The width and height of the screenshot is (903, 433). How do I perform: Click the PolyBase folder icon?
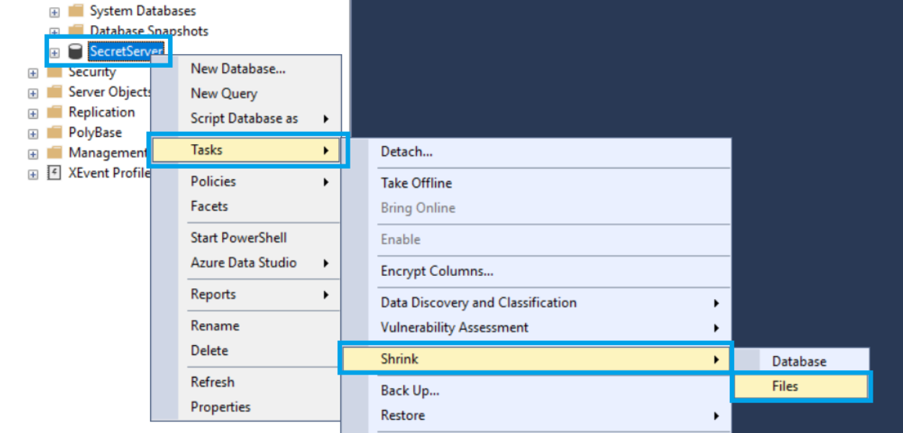[54, 133]
